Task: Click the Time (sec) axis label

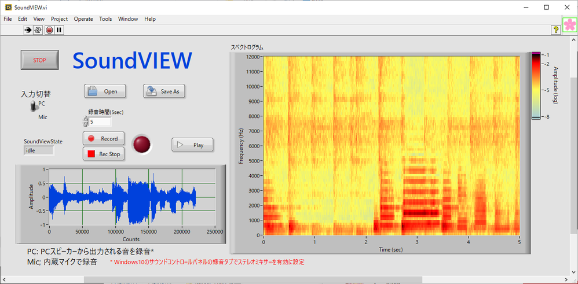Action: point(391,249)
